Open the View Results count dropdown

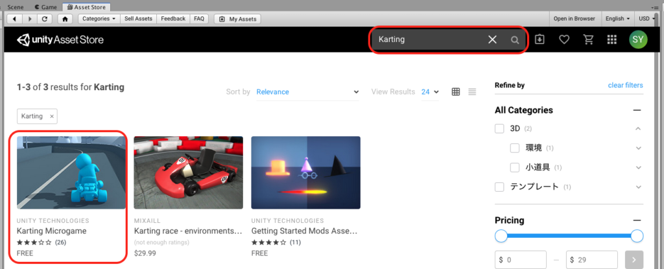pos(430,92)
